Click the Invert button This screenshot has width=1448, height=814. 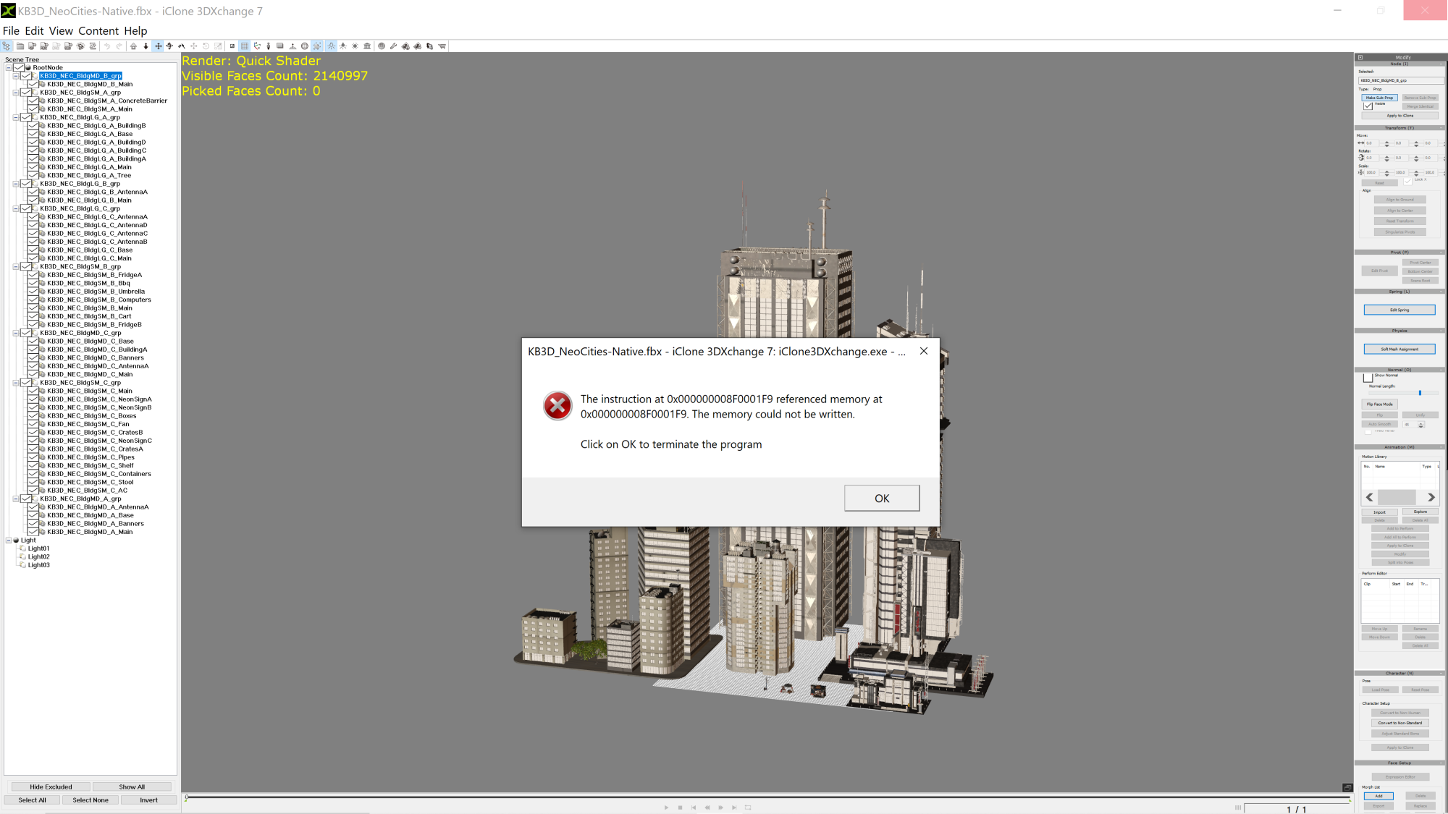pyautogui.click(x=148, y=800)
